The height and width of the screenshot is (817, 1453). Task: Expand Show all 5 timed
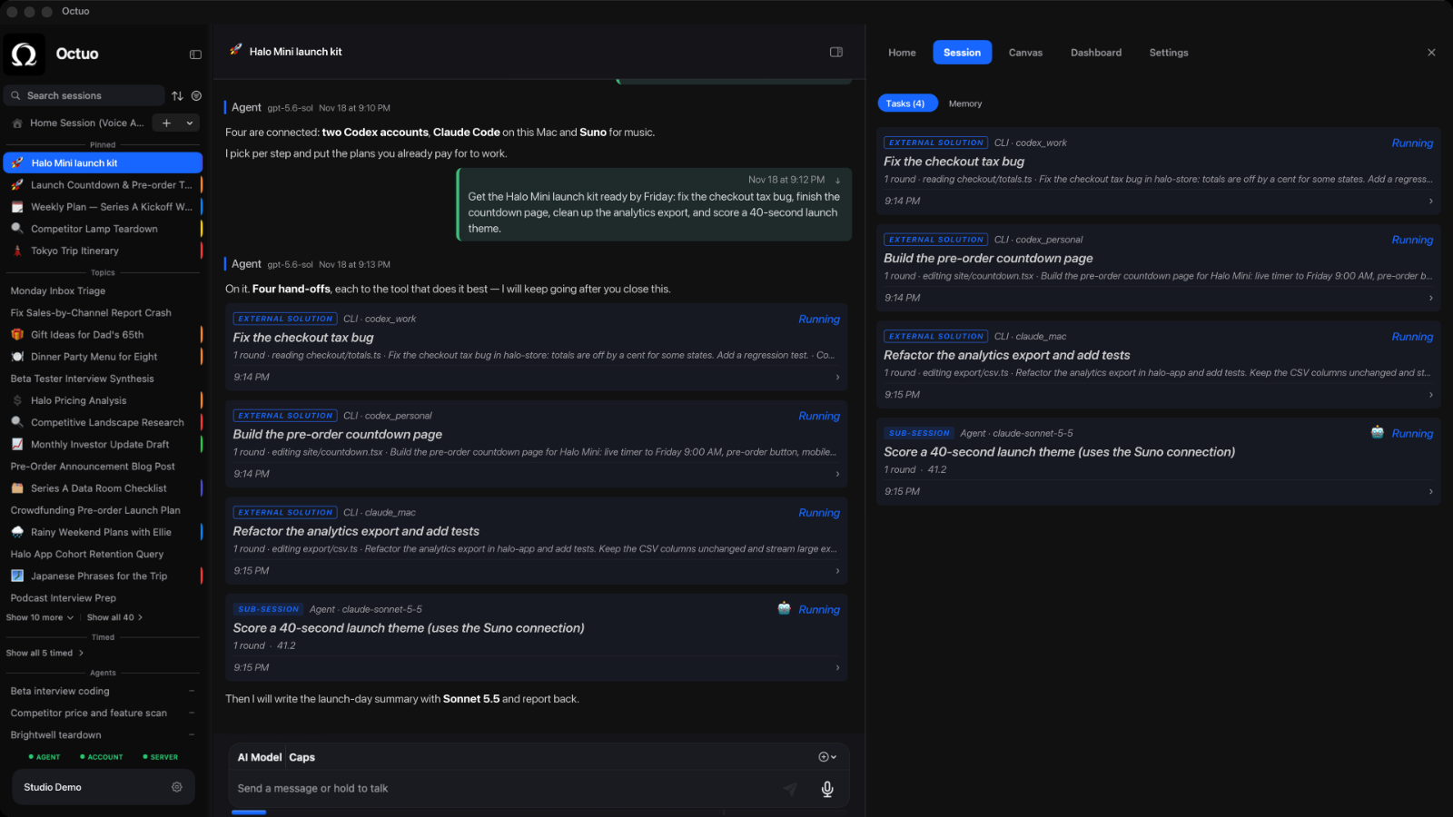coord(44,653)
